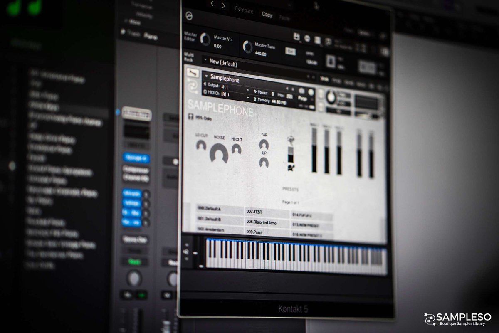Click the LO CUT knob
Image resolution: width=499 pixels, height=333 pixels.
pyautogui.click(x=201, y=145)
